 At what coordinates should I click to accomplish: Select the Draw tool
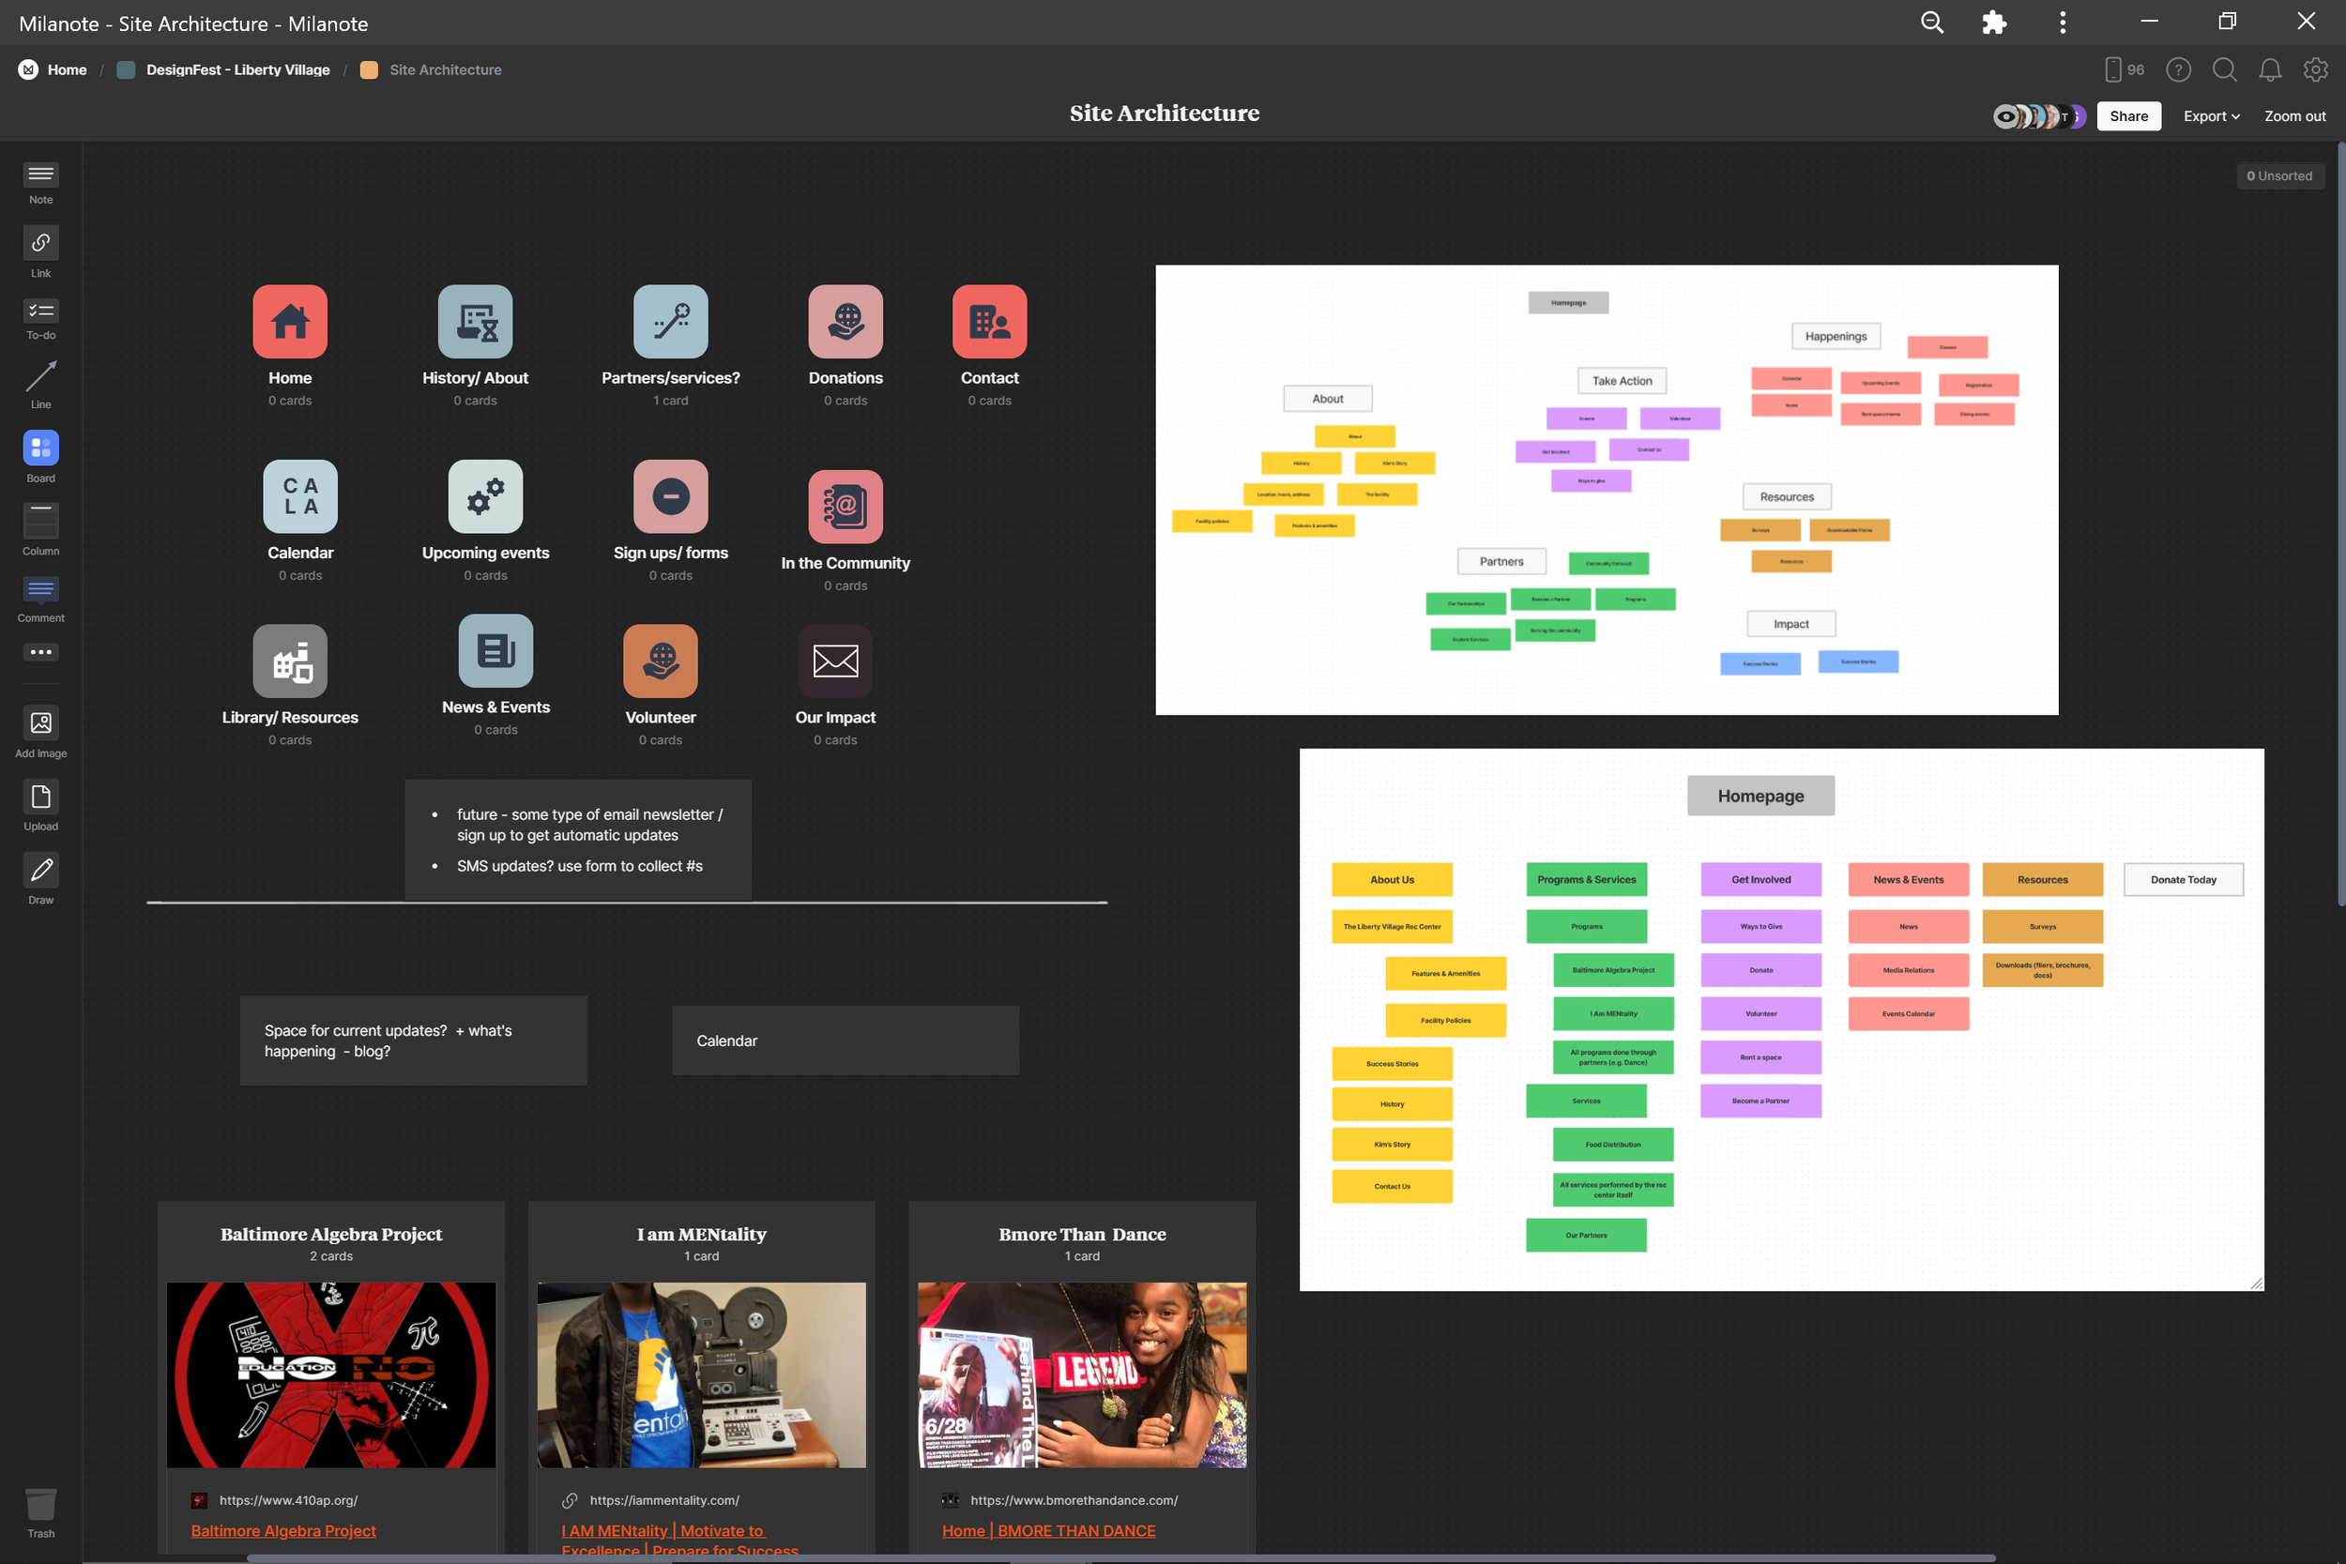[x=41, y=879]
